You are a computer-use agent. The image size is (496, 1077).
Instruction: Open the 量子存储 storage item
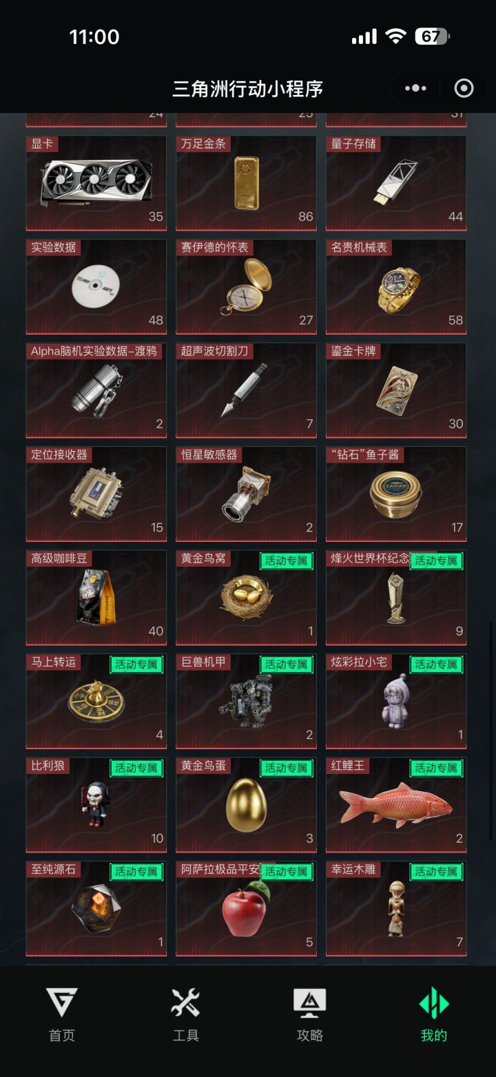396,182
